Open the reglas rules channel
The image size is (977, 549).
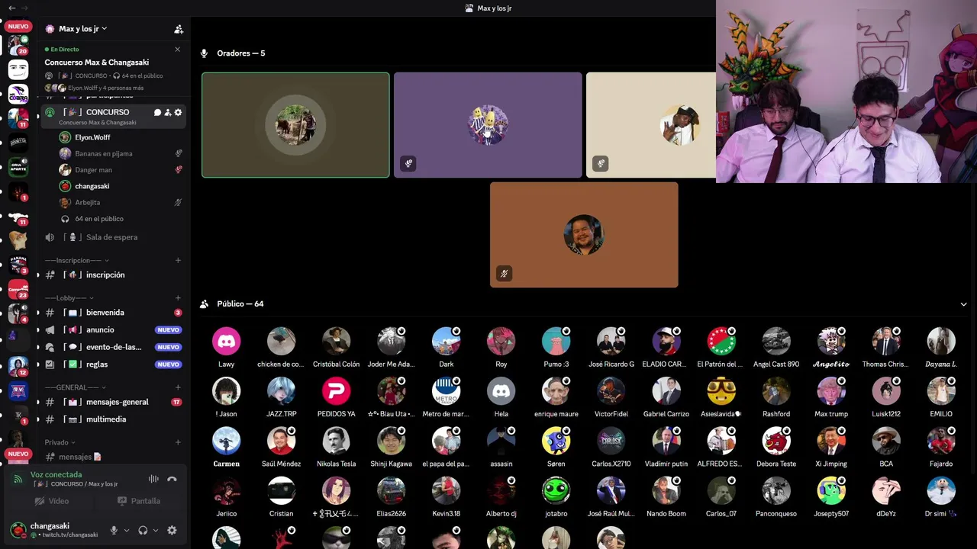[x=113, y=364]
